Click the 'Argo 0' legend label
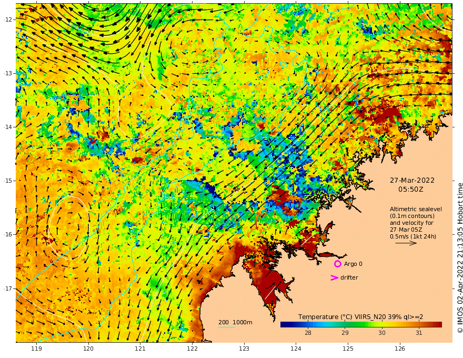Image resolution: width=463 pixels, height=358 pixels. (353, 264)
